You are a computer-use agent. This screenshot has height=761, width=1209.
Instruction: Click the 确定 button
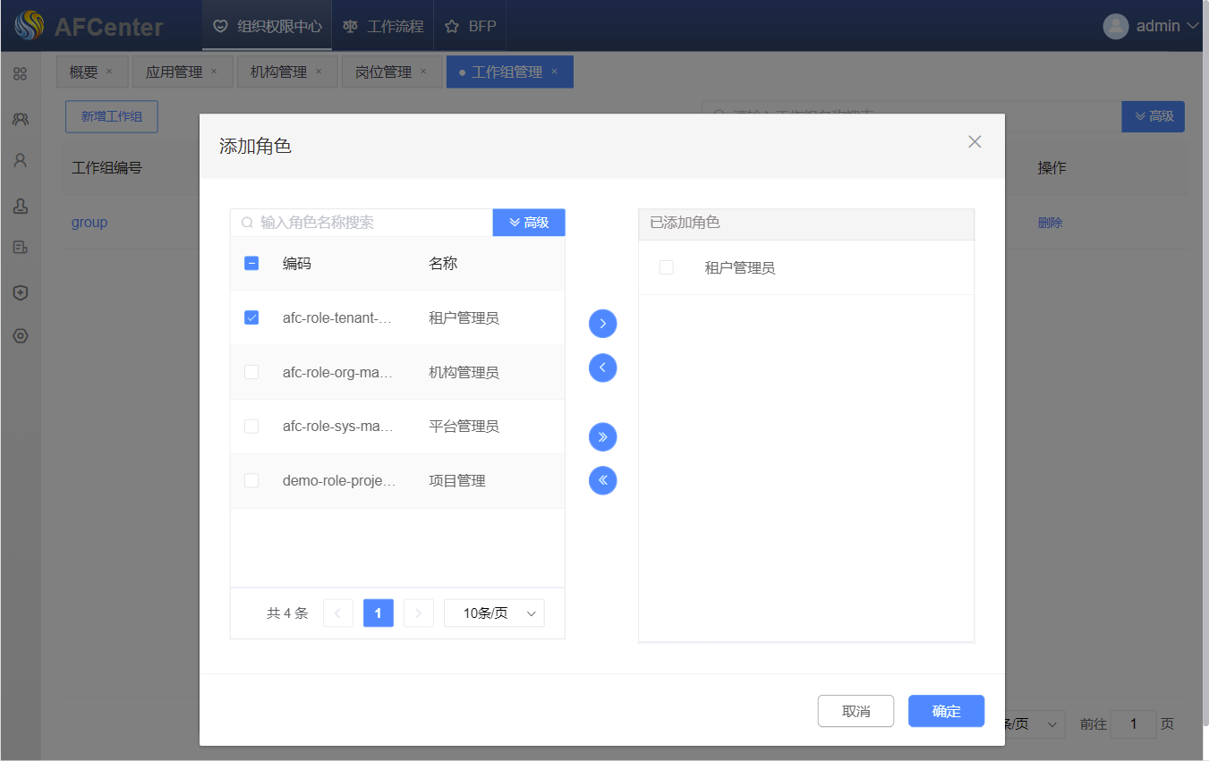coord(946,711)
